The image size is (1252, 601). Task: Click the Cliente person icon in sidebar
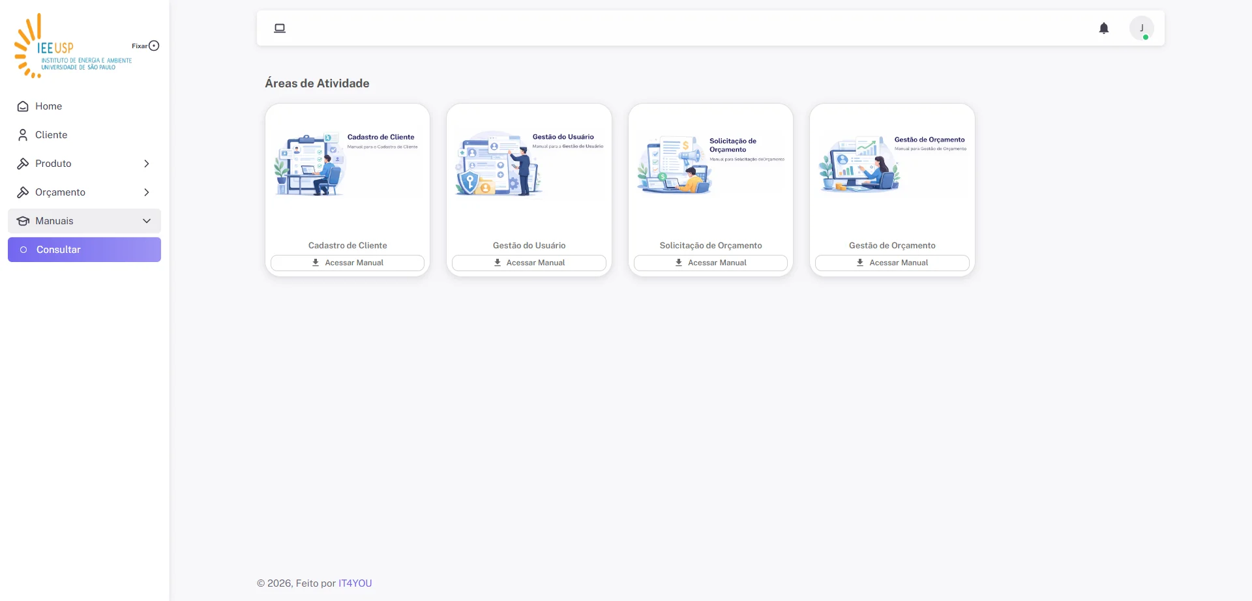pos(23,135)
